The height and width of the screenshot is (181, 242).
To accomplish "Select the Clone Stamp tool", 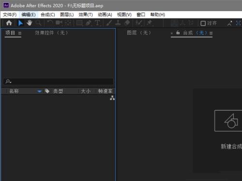I will click(x=118, y=23).
